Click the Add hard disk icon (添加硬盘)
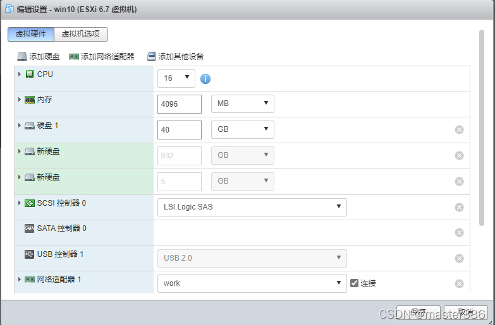 (x=22, y=56)
